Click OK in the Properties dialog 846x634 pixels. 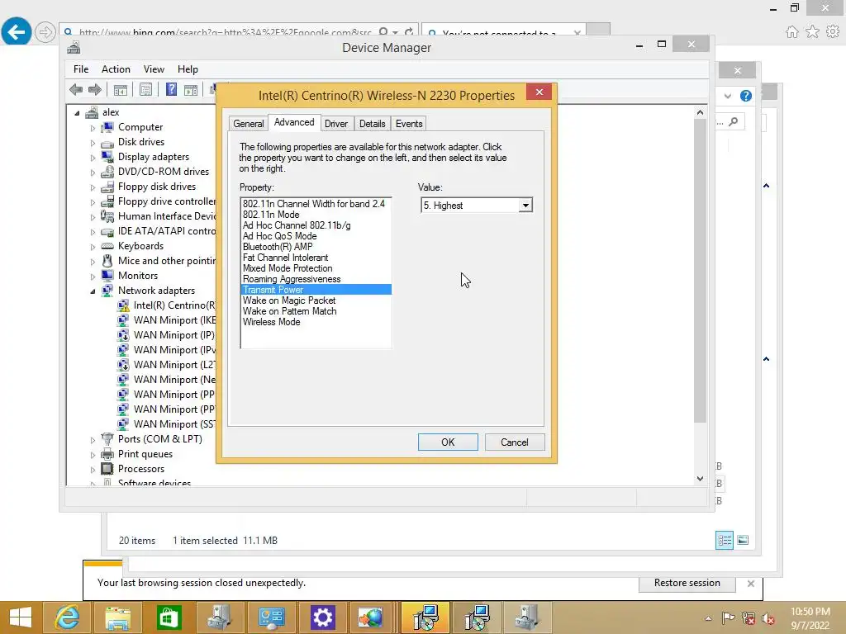[x=448, y=442]
